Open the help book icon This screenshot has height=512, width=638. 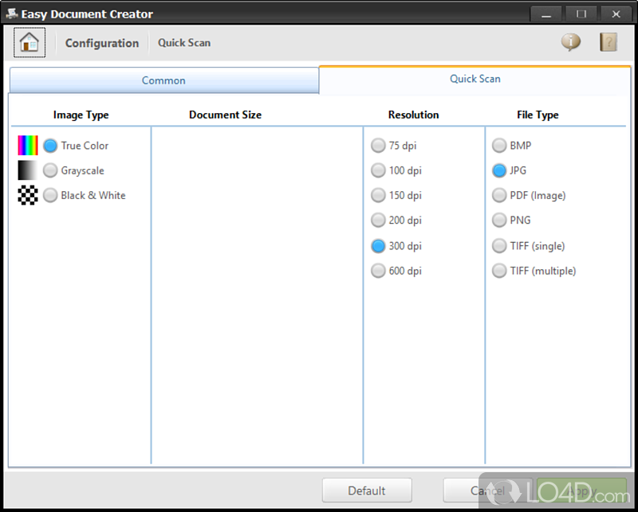(608, 42)
